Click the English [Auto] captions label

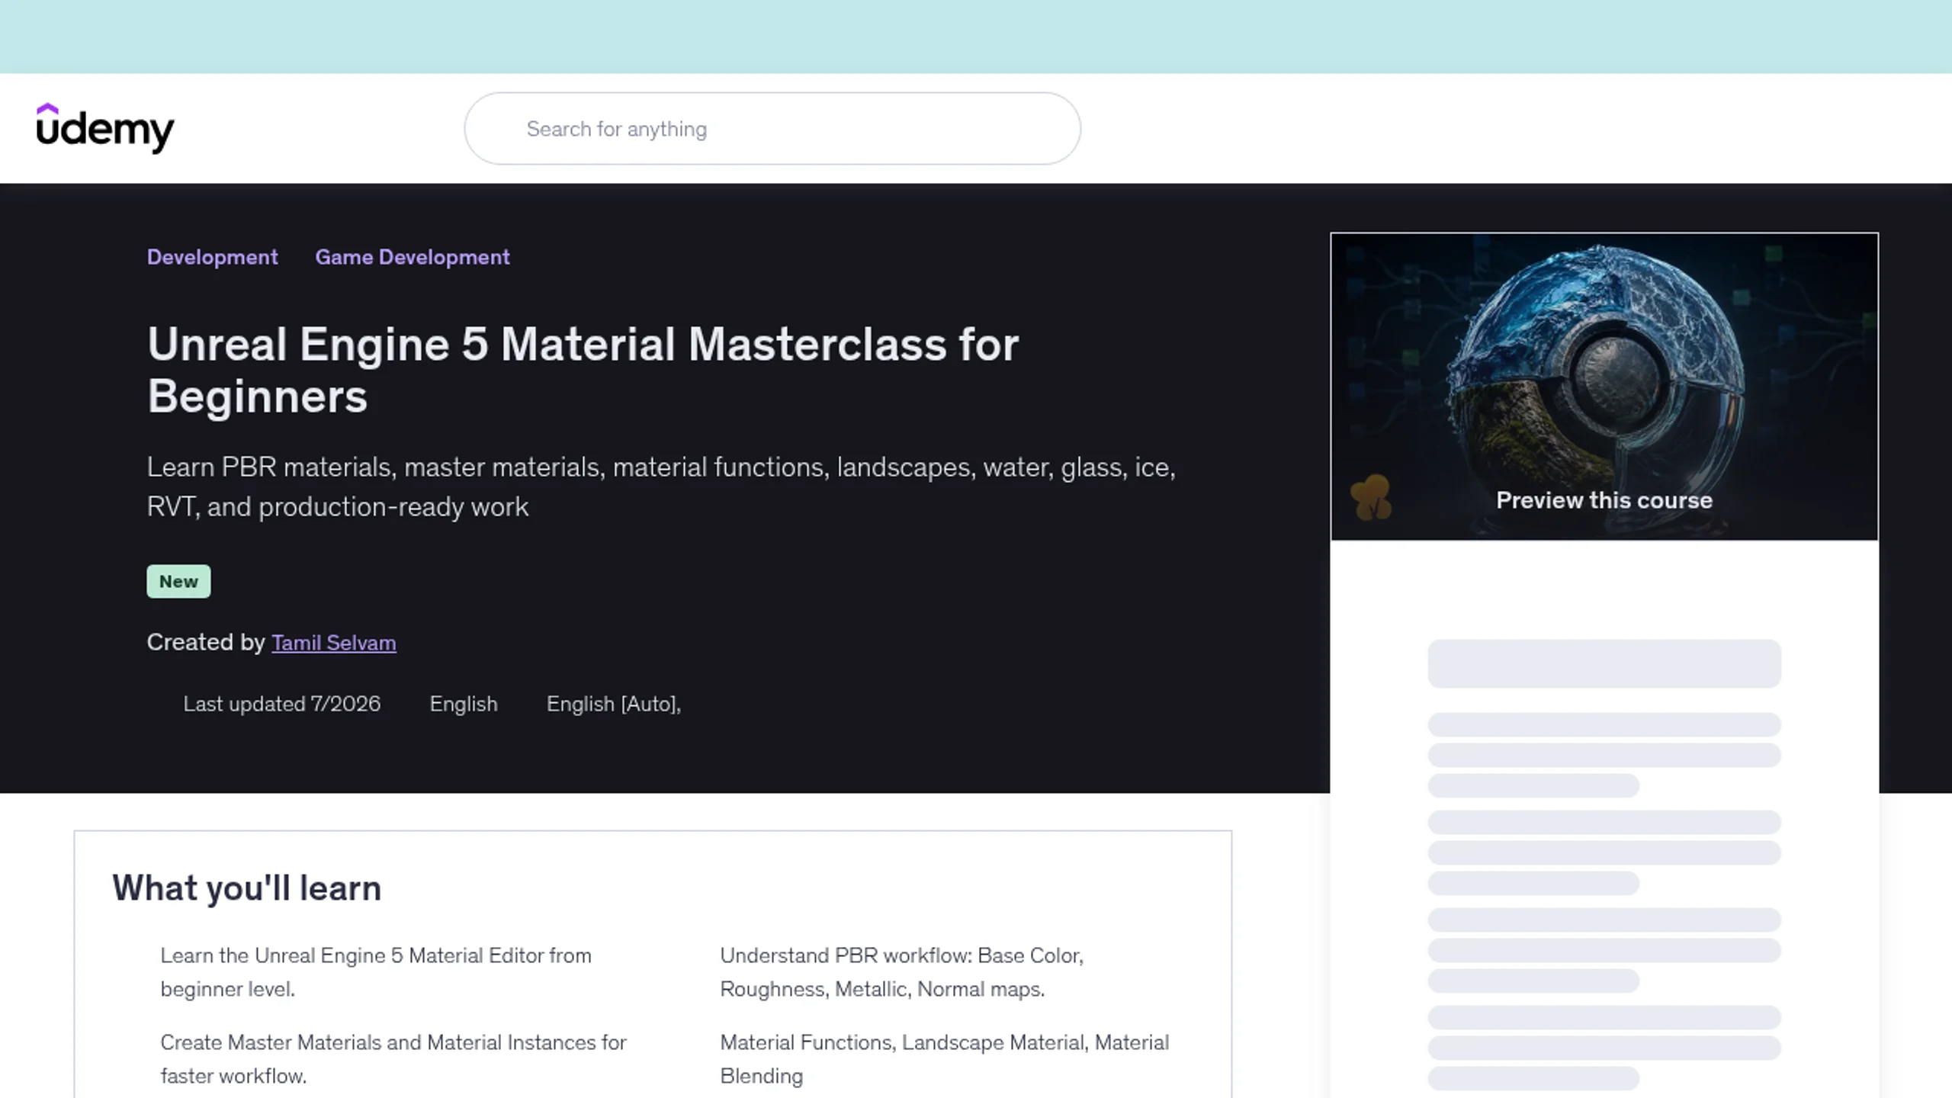[614, 704]
